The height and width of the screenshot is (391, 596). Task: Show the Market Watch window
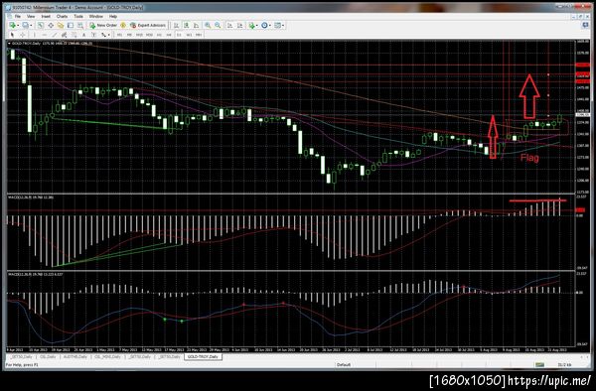(x=41, y=25)
